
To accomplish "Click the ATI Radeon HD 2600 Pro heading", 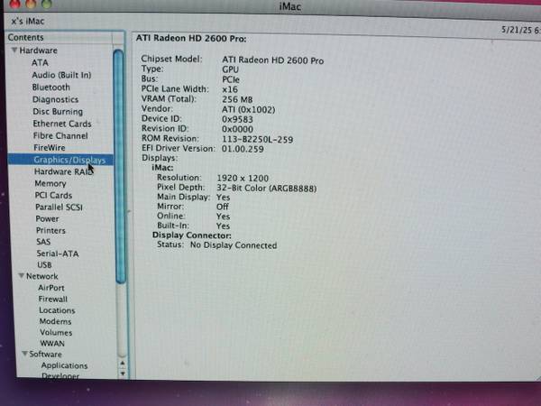I will click(x=189, y=40).
